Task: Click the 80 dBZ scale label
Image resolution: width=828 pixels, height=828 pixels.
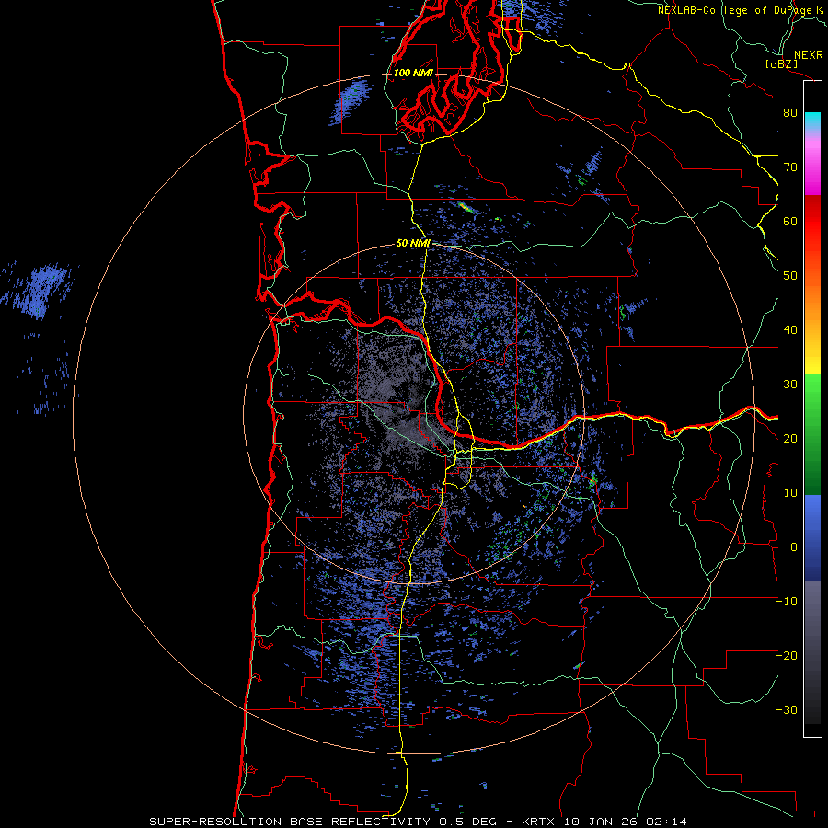Action: (x=790, y=112)
